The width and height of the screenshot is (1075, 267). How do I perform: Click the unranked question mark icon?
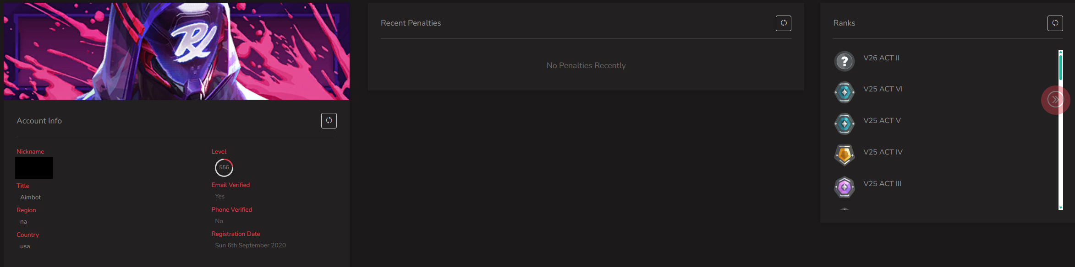845,61
